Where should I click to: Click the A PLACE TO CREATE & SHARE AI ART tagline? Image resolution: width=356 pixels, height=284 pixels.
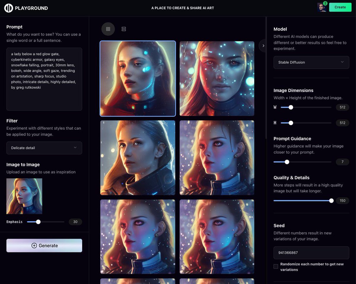[x=182, y=8]
